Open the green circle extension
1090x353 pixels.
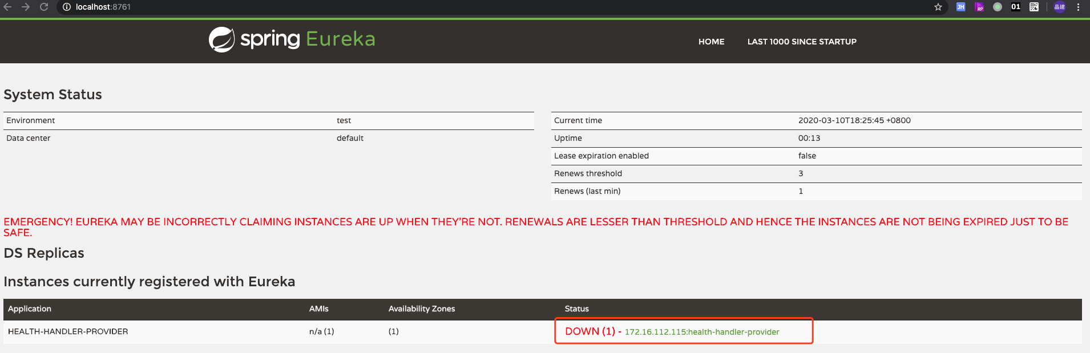click(998, 7)
